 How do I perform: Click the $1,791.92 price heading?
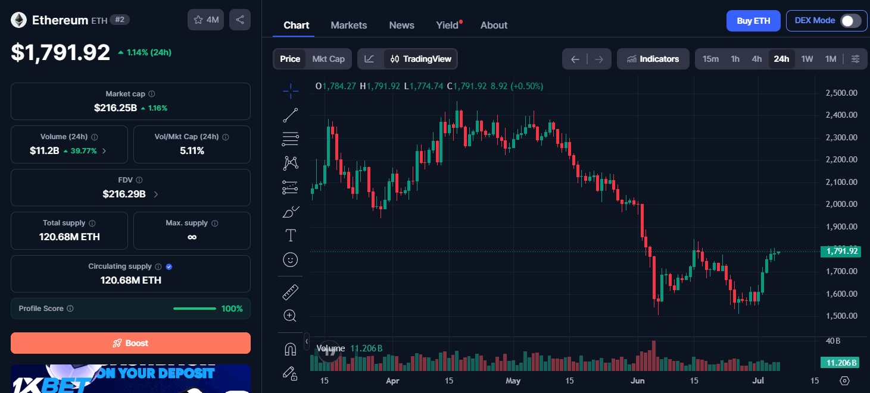pyautogui.click(x=61, y=52)
